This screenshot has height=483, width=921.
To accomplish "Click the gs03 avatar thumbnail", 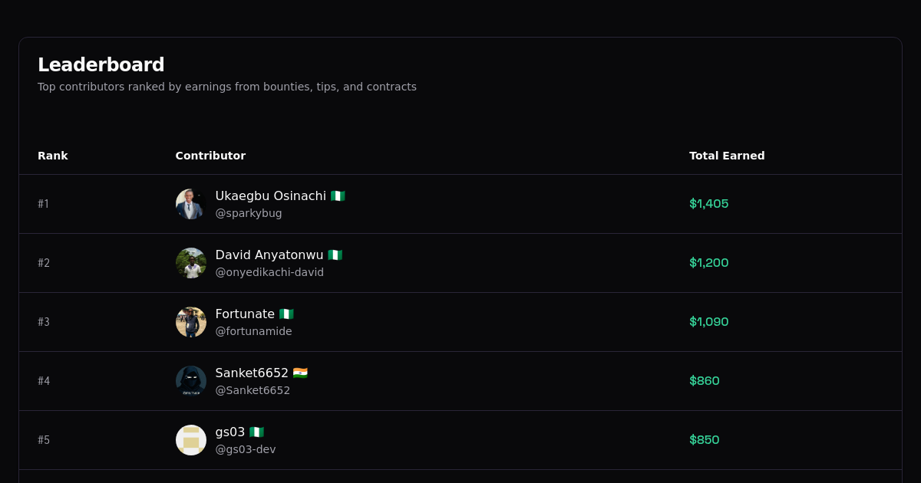I will click(191, 440).
